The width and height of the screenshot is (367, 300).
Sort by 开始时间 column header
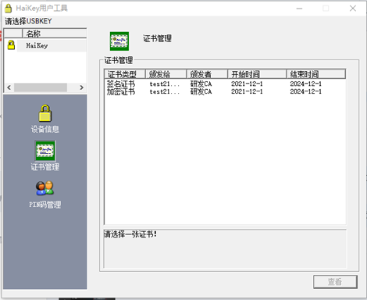coord(257,74)
